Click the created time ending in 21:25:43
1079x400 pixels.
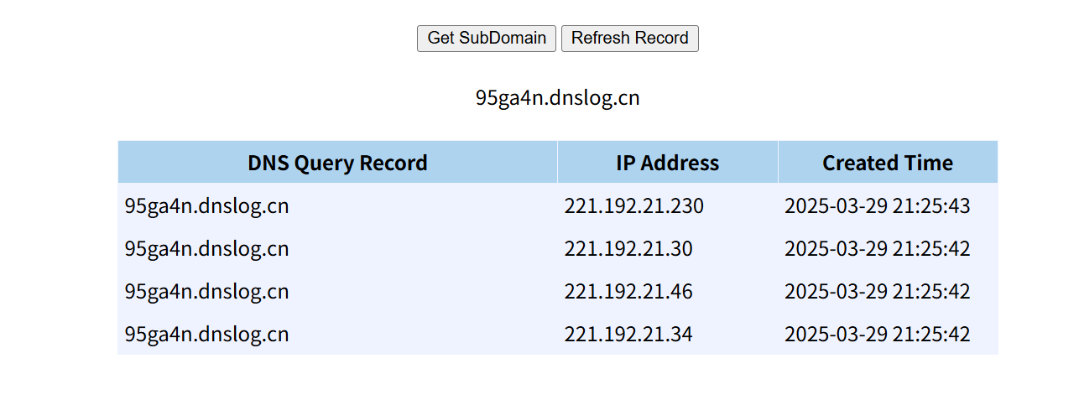[x=878, y=206]
